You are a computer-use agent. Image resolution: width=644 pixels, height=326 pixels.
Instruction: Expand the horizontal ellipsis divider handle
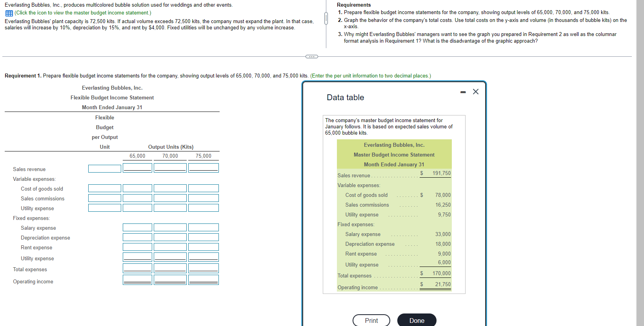(x=312, y=57)
